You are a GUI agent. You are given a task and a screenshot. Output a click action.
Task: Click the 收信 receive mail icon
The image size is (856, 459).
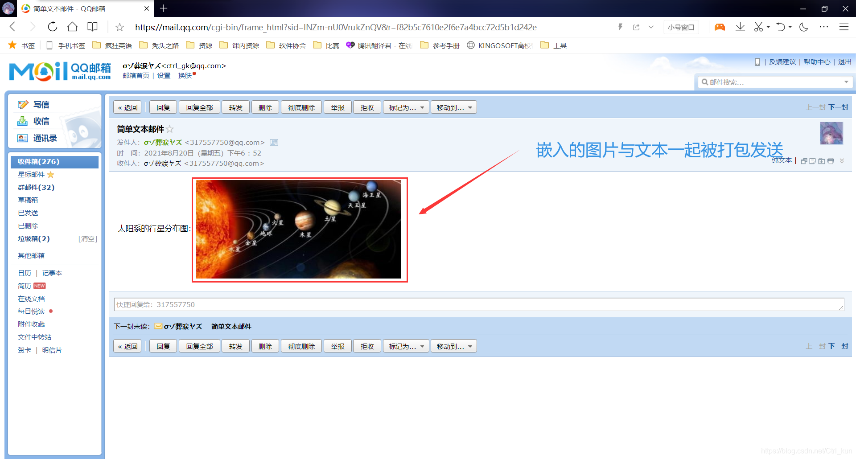point(23,121)
